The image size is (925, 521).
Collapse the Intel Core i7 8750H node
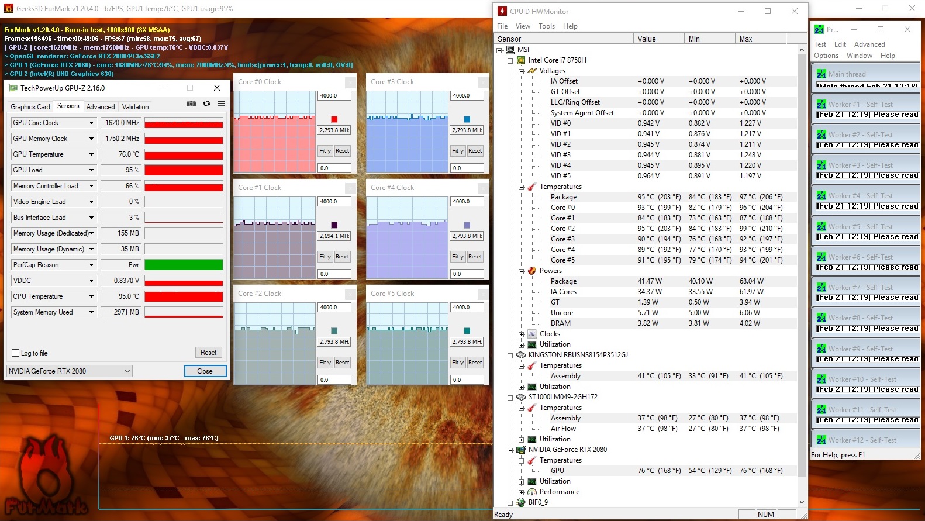[510, 61]
